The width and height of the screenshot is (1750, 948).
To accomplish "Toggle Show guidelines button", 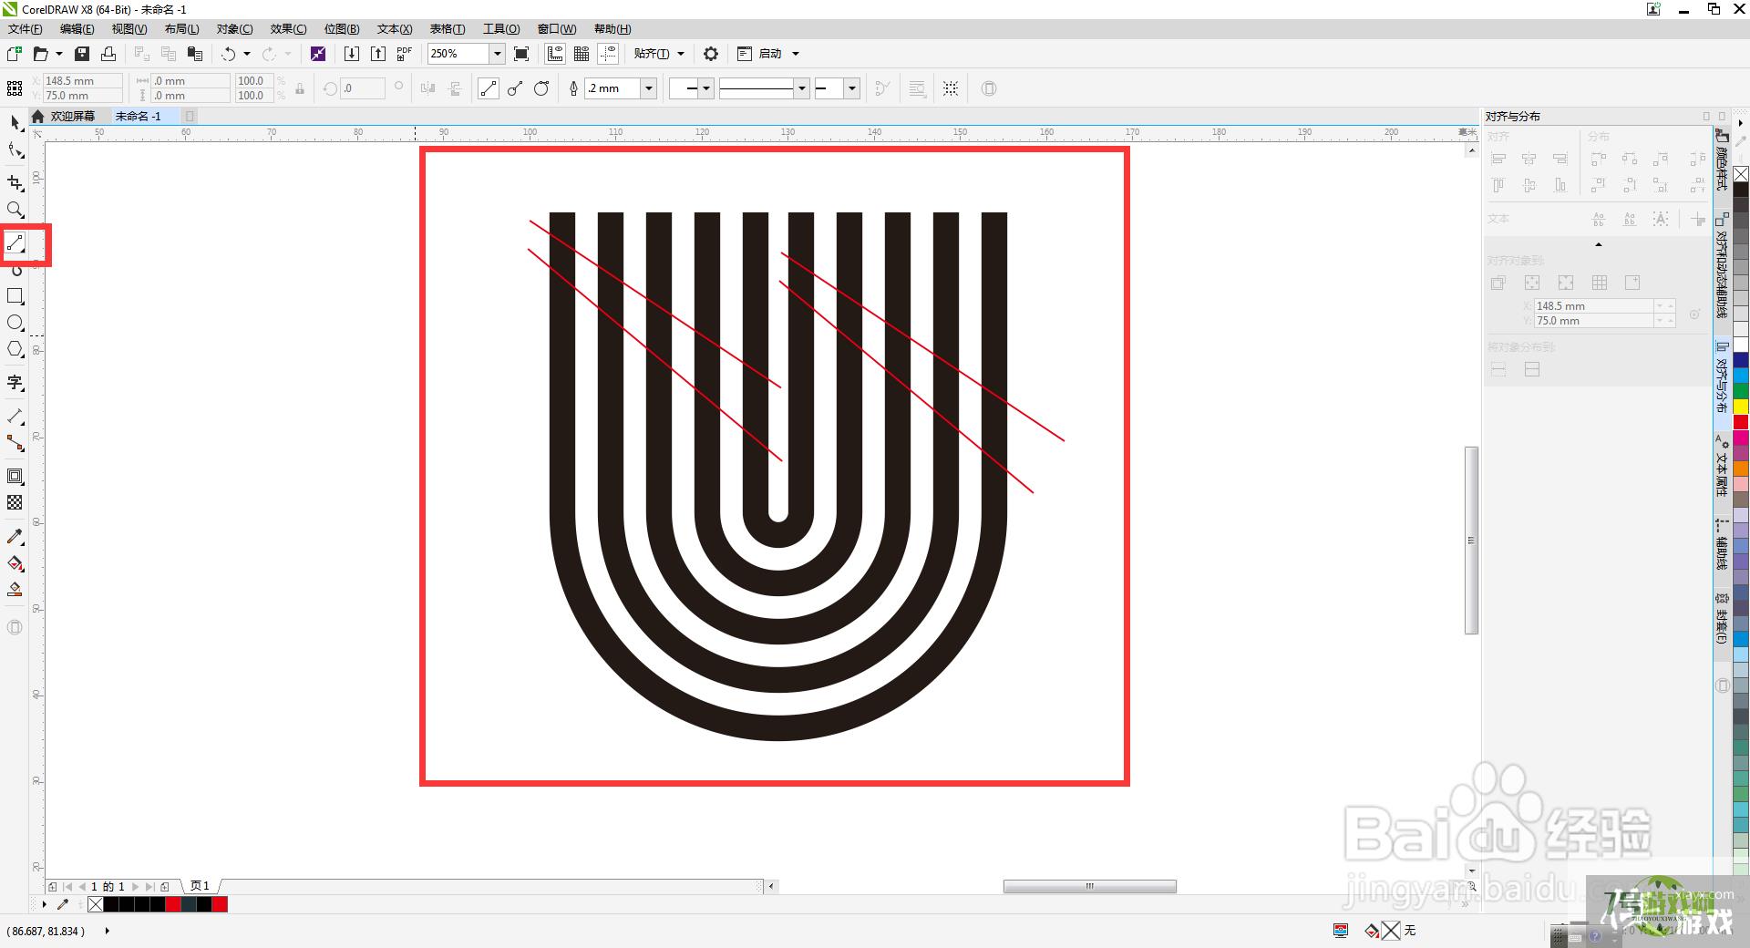I will (608, 54).
